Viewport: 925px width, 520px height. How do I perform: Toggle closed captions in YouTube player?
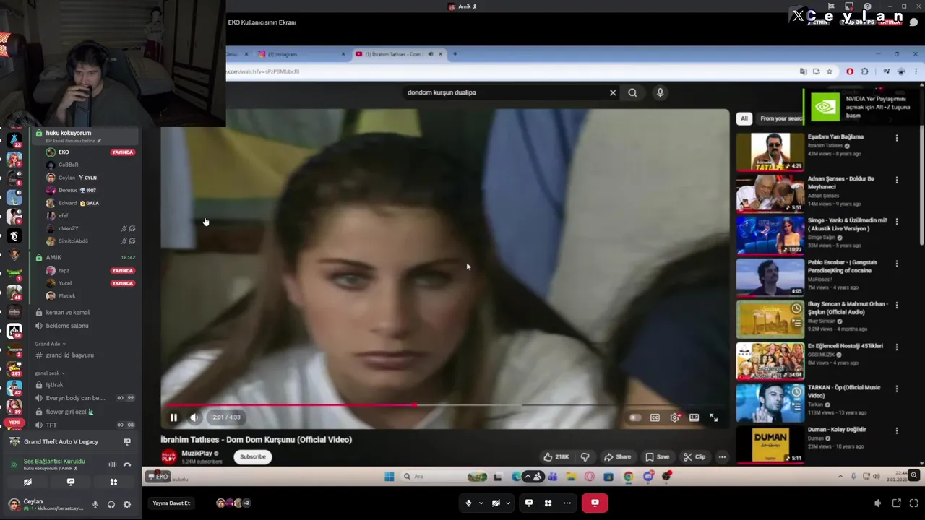655,417
